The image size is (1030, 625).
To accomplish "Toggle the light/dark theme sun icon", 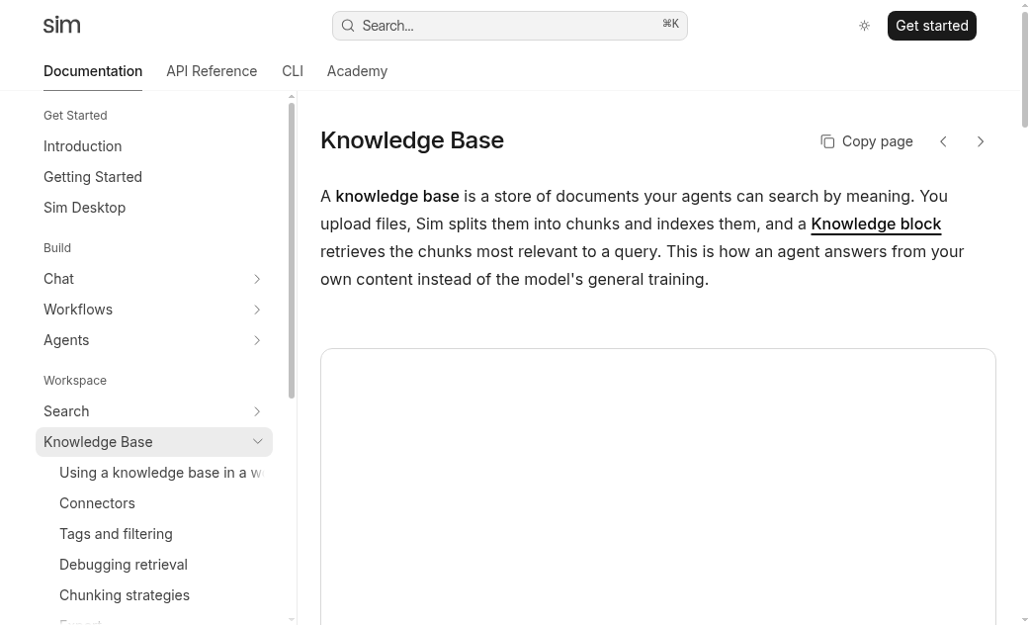I will [x=865, y=26].
